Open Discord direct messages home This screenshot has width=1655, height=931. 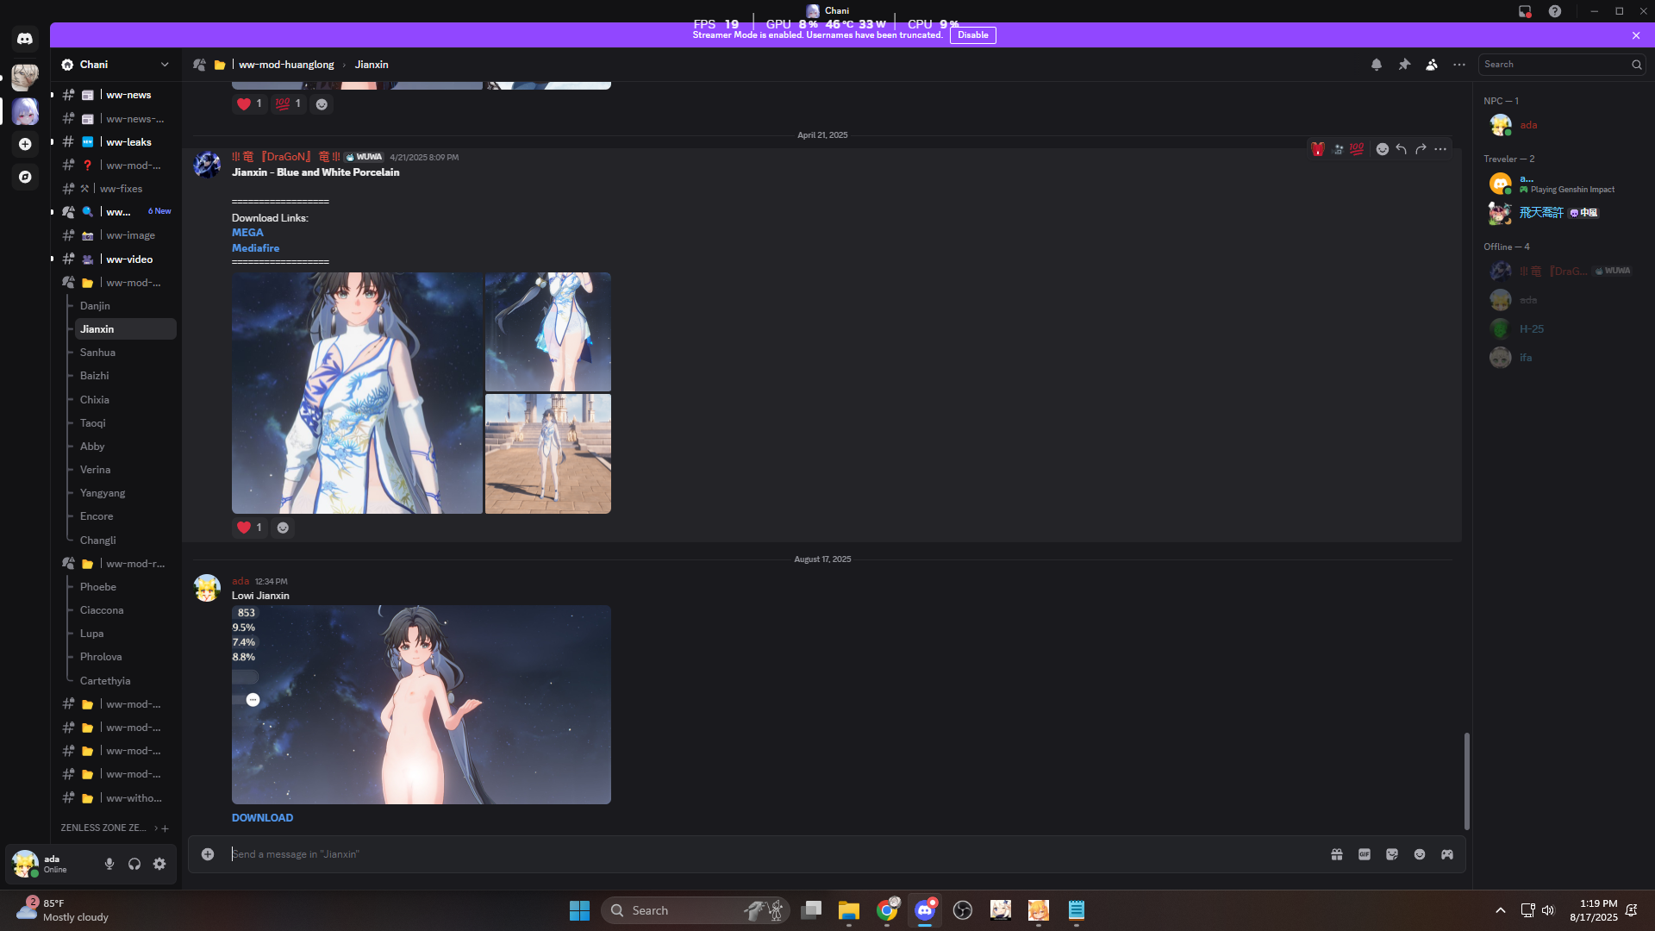tap(25, 39)
